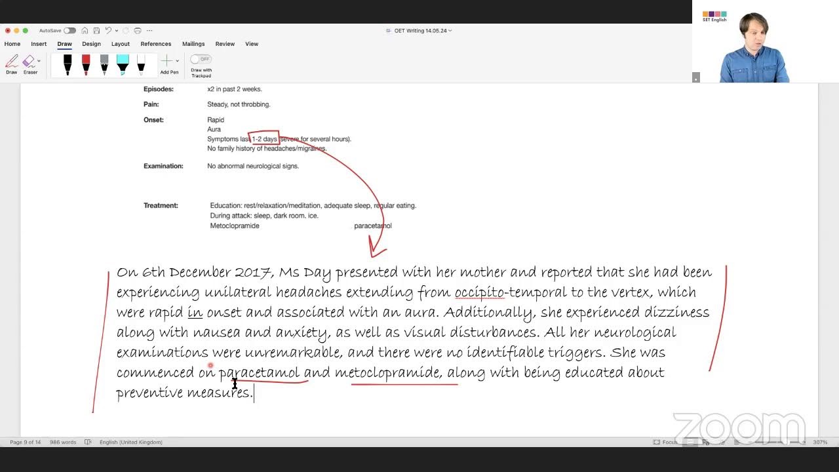
Task: Click the 'Examination:' heading text
Action: tap(163, 167)
